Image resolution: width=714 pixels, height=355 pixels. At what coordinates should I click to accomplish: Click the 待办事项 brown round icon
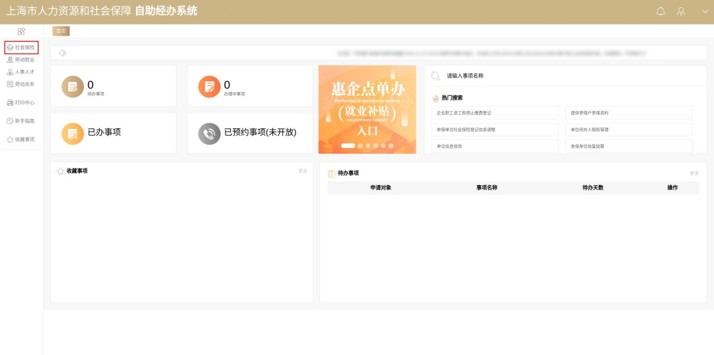73,87
